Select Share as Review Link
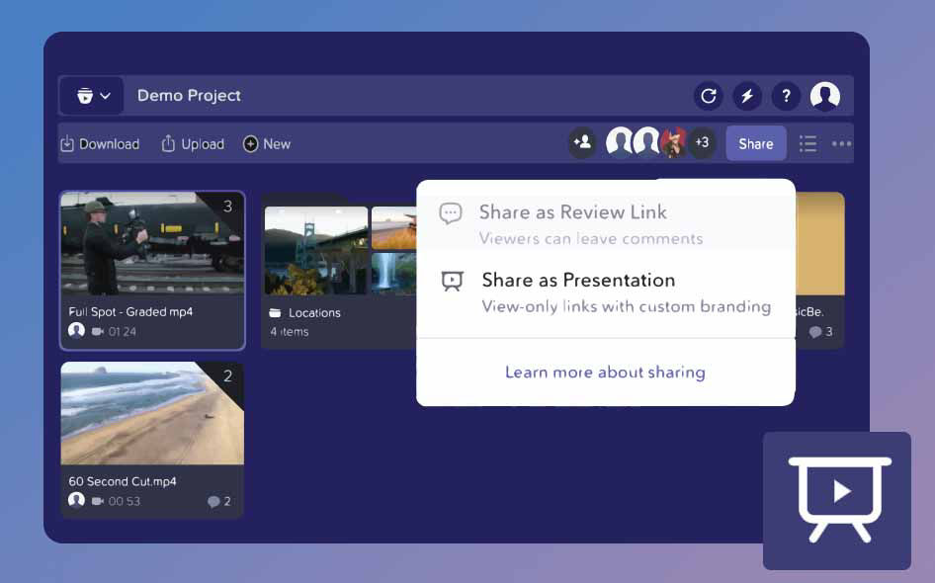The height and width of the screenshot is (583, 935). click(x=574, y=211)
